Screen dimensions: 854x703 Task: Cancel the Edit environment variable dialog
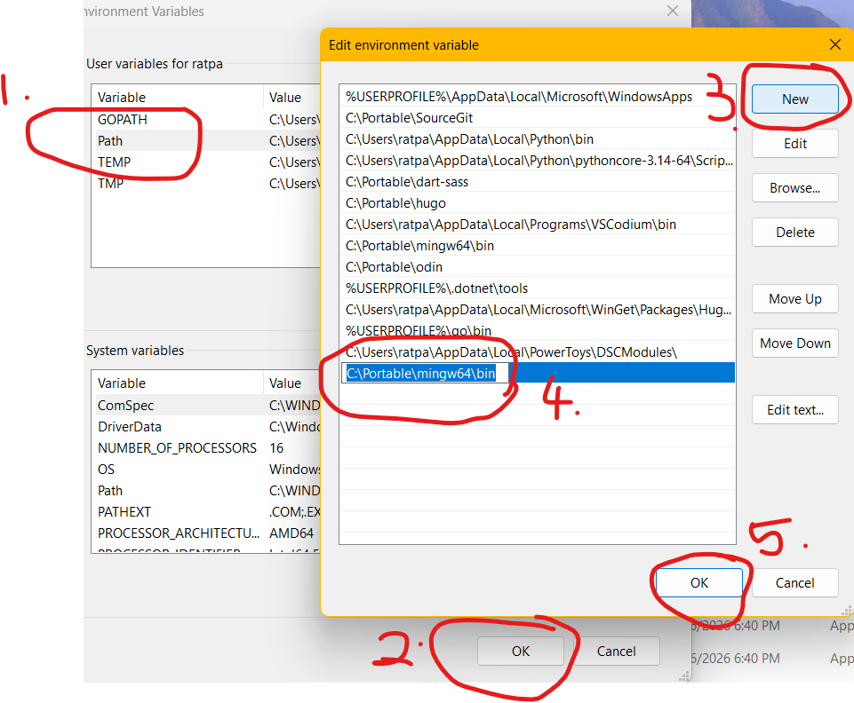coord(794,583)
